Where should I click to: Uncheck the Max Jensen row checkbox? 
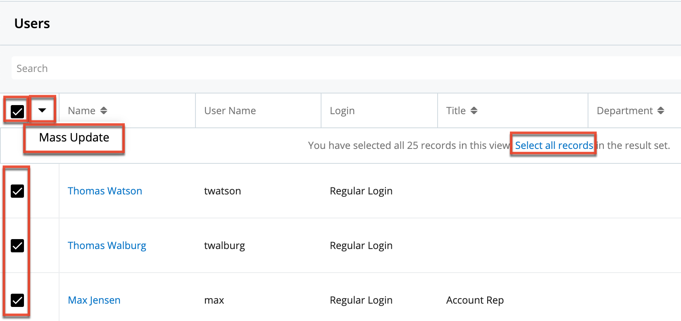[x=17, y=300]
